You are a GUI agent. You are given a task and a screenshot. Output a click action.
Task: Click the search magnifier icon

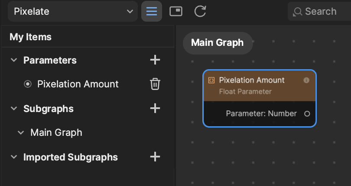tap(298, 12)
